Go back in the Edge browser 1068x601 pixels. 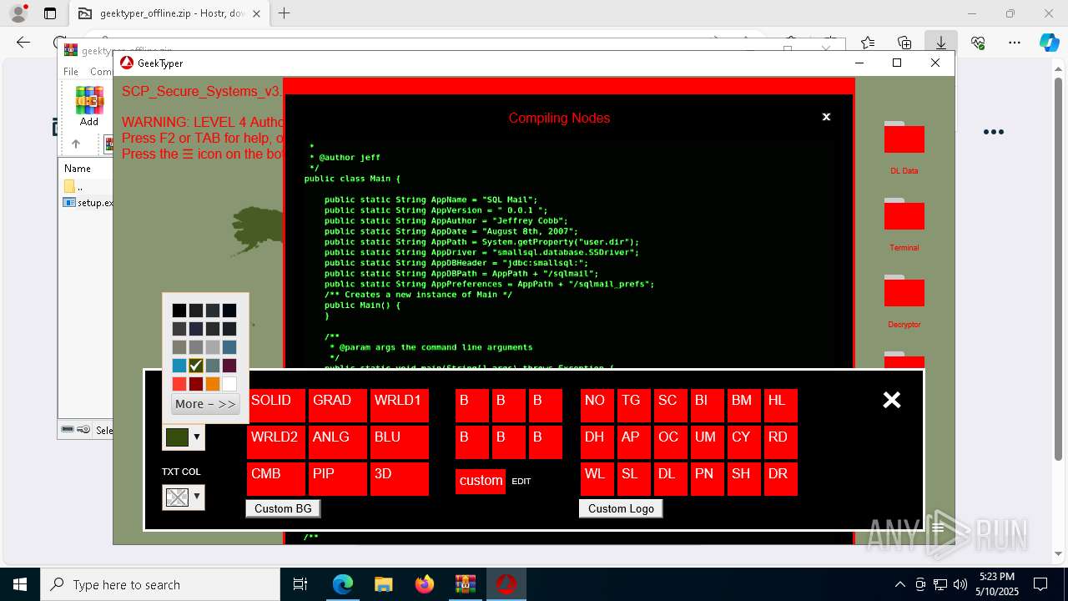point(23,43)
